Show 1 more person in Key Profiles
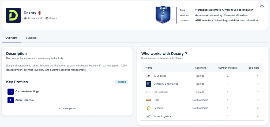 67,108
